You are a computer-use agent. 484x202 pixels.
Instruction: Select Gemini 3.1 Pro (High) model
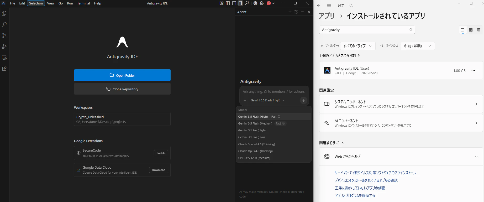point(274,130)
